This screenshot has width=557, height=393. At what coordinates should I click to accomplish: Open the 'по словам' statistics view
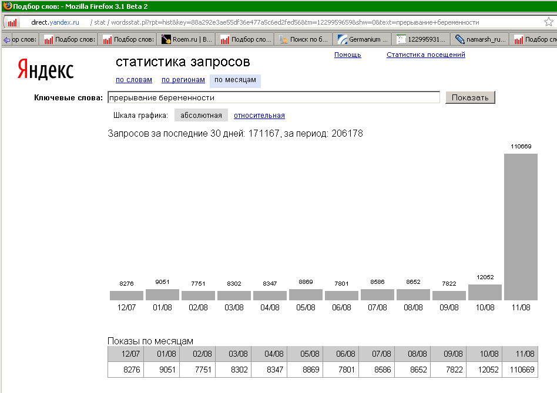(134, 80)
